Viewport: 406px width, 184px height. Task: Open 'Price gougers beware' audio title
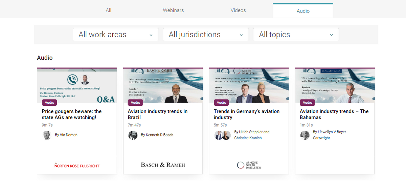coord(72,114)
